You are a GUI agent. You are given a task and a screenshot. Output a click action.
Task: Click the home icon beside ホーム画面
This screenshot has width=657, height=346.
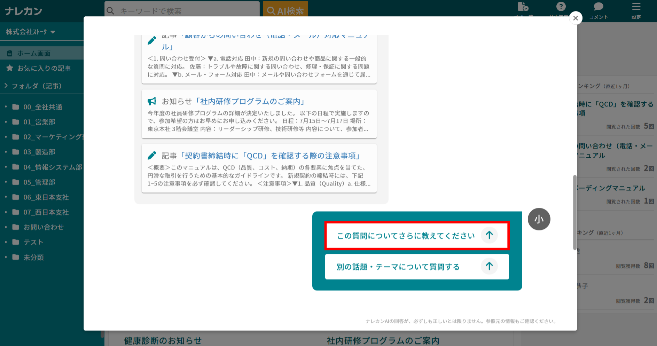click(9, 53)
